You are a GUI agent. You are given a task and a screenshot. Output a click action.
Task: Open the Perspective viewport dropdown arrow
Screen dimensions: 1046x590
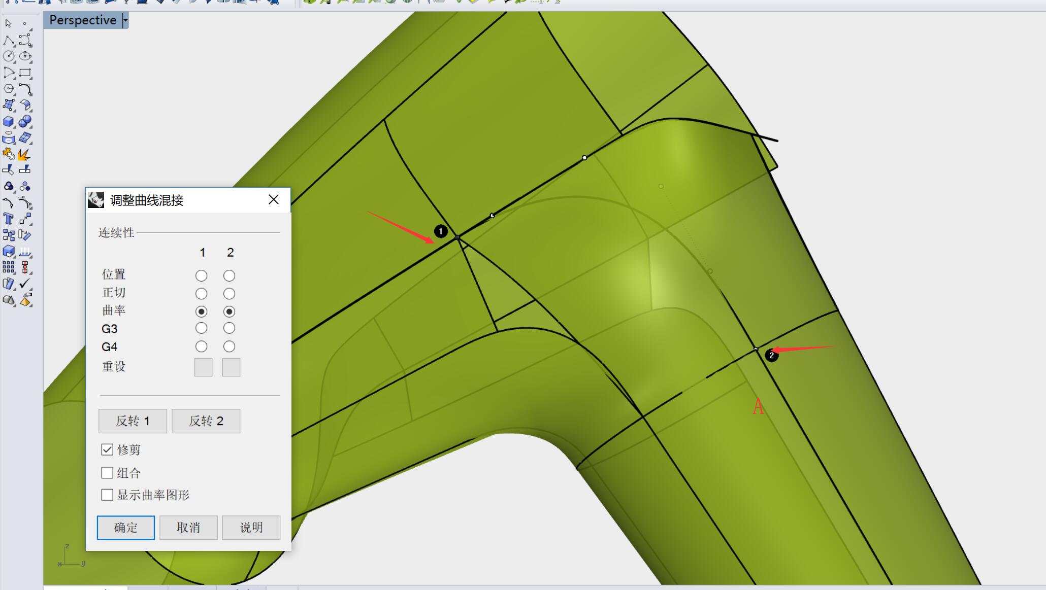click(x=125, y=20)
